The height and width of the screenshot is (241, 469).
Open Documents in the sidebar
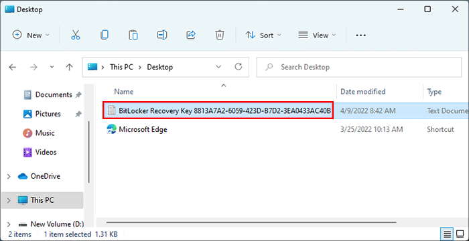click(54, 95)
